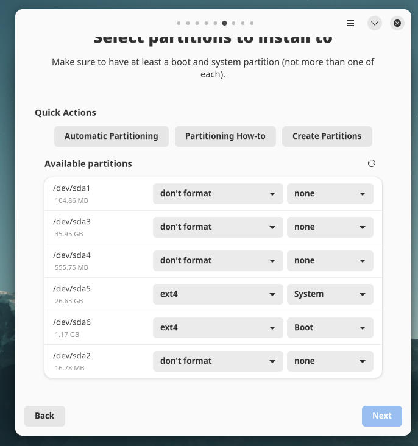This screenshot has height=446, width=418.
Task: Click the Create Partitions button
Action: [x=327, y=136]
